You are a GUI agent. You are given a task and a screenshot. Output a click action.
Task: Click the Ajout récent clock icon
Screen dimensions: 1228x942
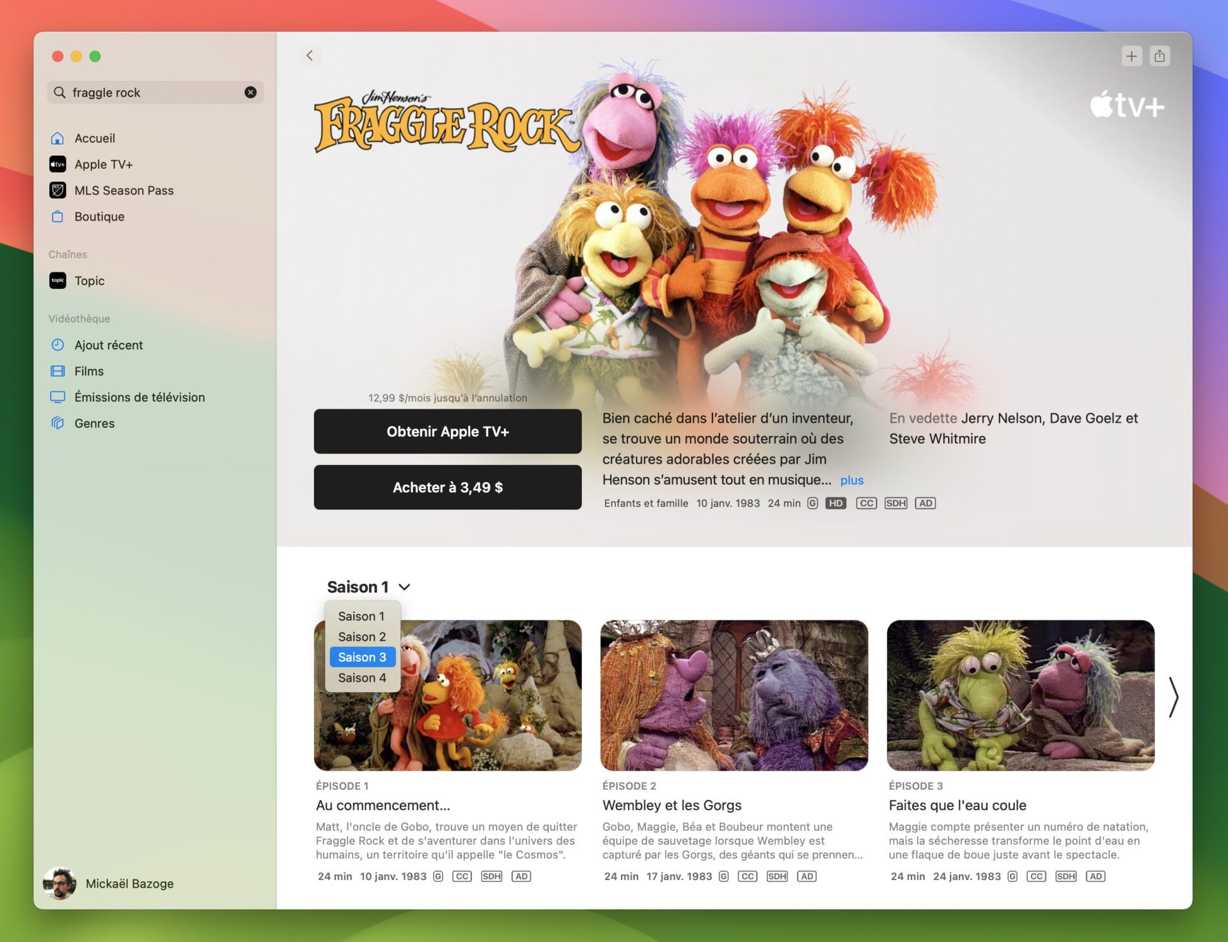pos(58,344)
